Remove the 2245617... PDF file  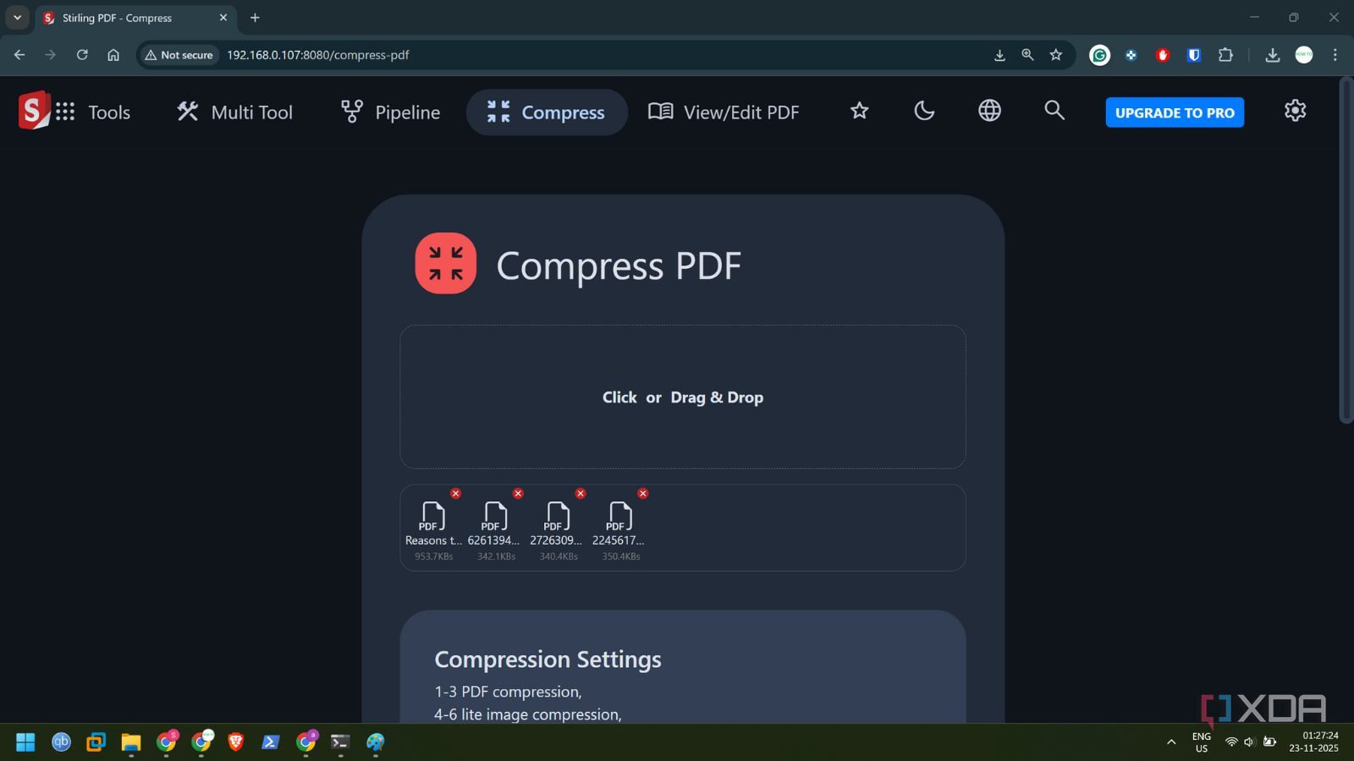[x=643, y=493]
